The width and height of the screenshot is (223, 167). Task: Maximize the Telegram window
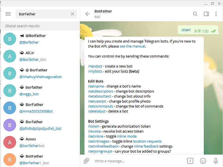[212, 4]
